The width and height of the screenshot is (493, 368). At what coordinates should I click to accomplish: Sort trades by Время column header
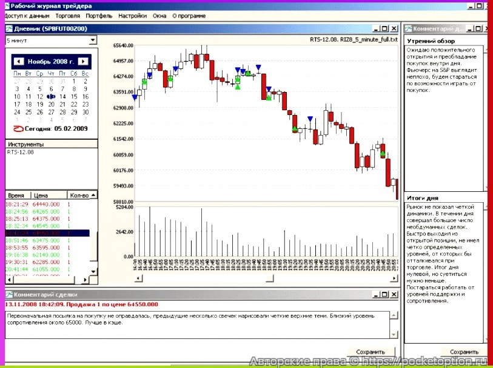17,195
